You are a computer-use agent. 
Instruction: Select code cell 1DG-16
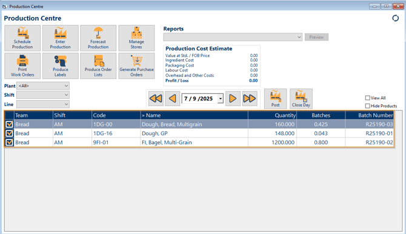pyautogui.click(x=116, y=133)
